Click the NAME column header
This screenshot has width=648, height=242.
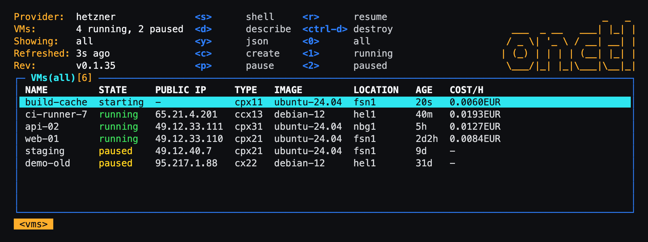[36, 90]
